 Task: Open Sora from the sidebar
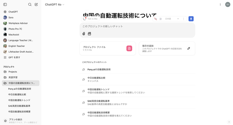[21, 17]
